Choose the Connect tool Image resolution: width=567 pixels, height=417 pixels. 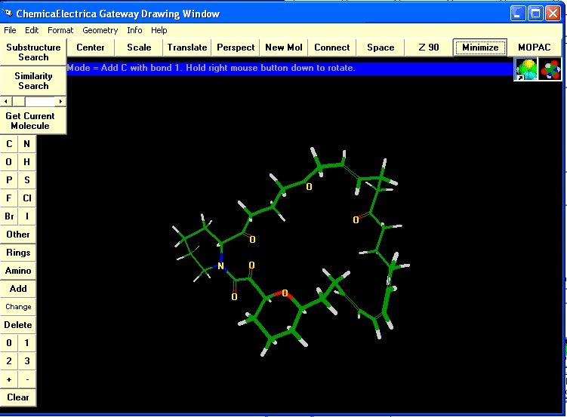[x=332, y=48]
